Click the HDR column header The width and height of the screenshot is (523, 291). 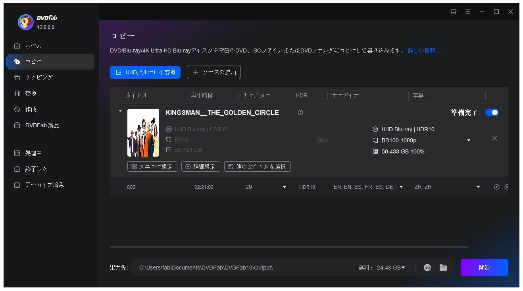point(302,95)
